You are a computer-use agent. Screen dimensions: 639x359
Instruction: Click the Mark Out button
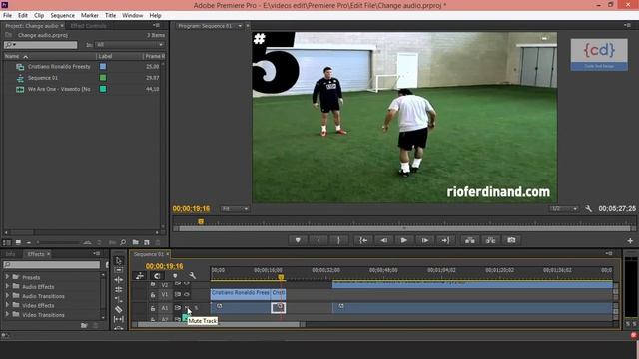click(x=338, y=240)
